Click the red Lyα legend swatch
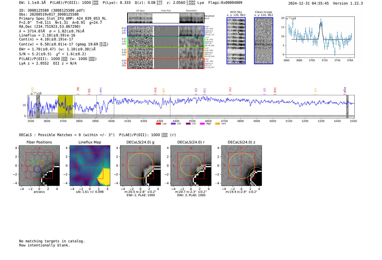The image size is (382, 260). (159, 124)
